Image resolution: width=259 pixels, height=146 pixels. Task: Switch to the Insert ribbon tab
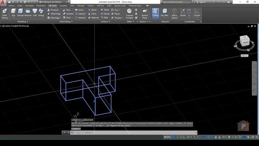click(x=20, y=6)
